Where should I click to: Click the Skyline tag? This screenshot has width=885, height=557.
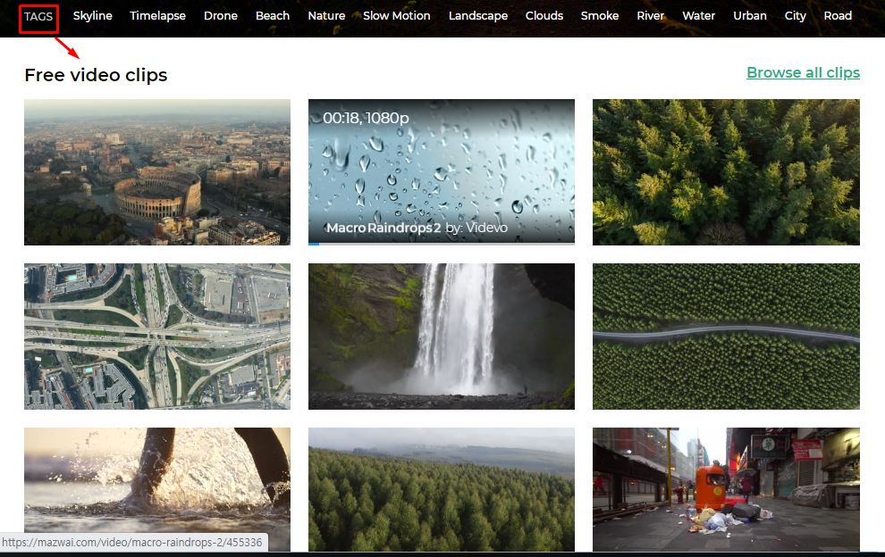point(93,16)
